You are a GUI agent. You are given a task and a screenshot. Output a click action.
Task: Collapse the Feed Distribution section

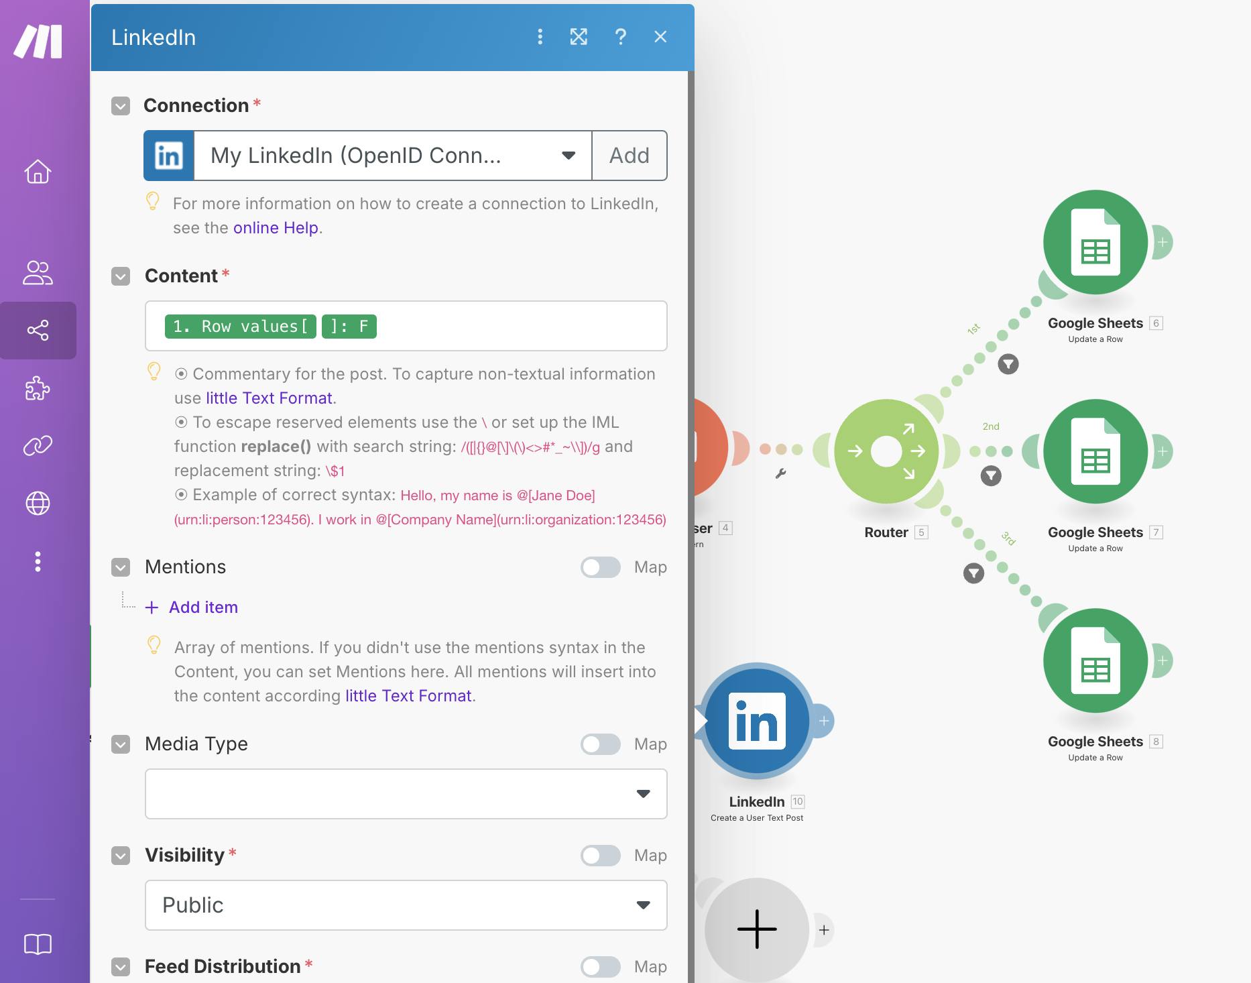[x=121, y=967]
